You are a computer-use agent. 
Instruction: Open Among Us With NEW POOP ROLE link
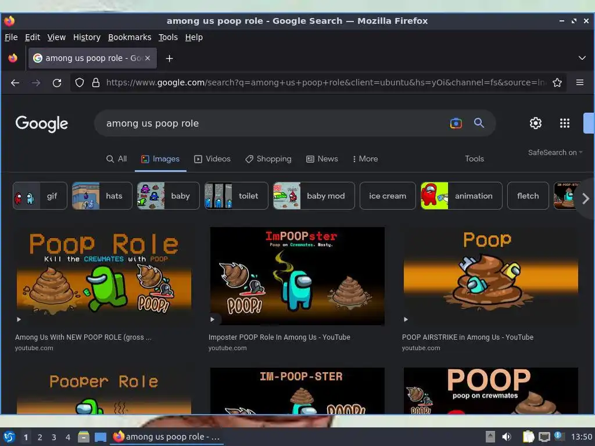coord(83,337)
